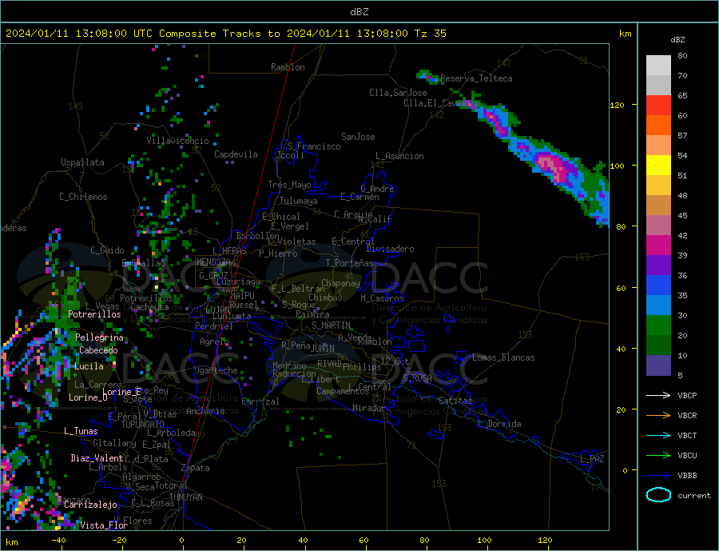Image resolution: width=719 pixels, height=551 pixels.
Task: Click the Divisadero label
Action: 390,249
